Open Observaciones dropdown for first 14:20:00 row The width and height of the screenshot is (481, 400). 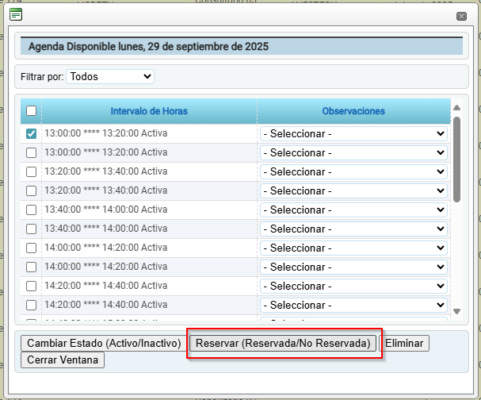tap(353, 286)
